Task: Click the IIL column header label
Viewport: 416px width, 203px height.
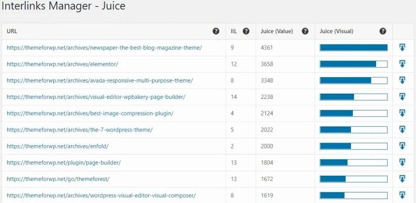Action: (234, 32)
